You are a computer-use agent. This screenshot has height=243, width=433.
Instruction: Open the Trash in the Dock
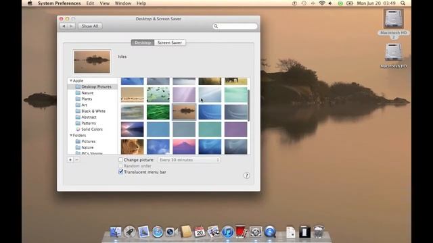pos(319,232)
